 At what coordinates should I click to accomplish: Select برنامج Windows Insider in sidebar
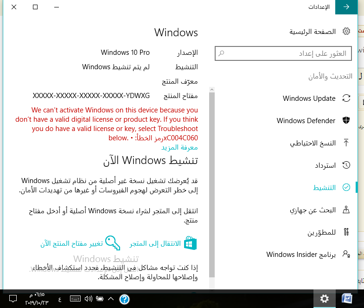click(301, 255)
